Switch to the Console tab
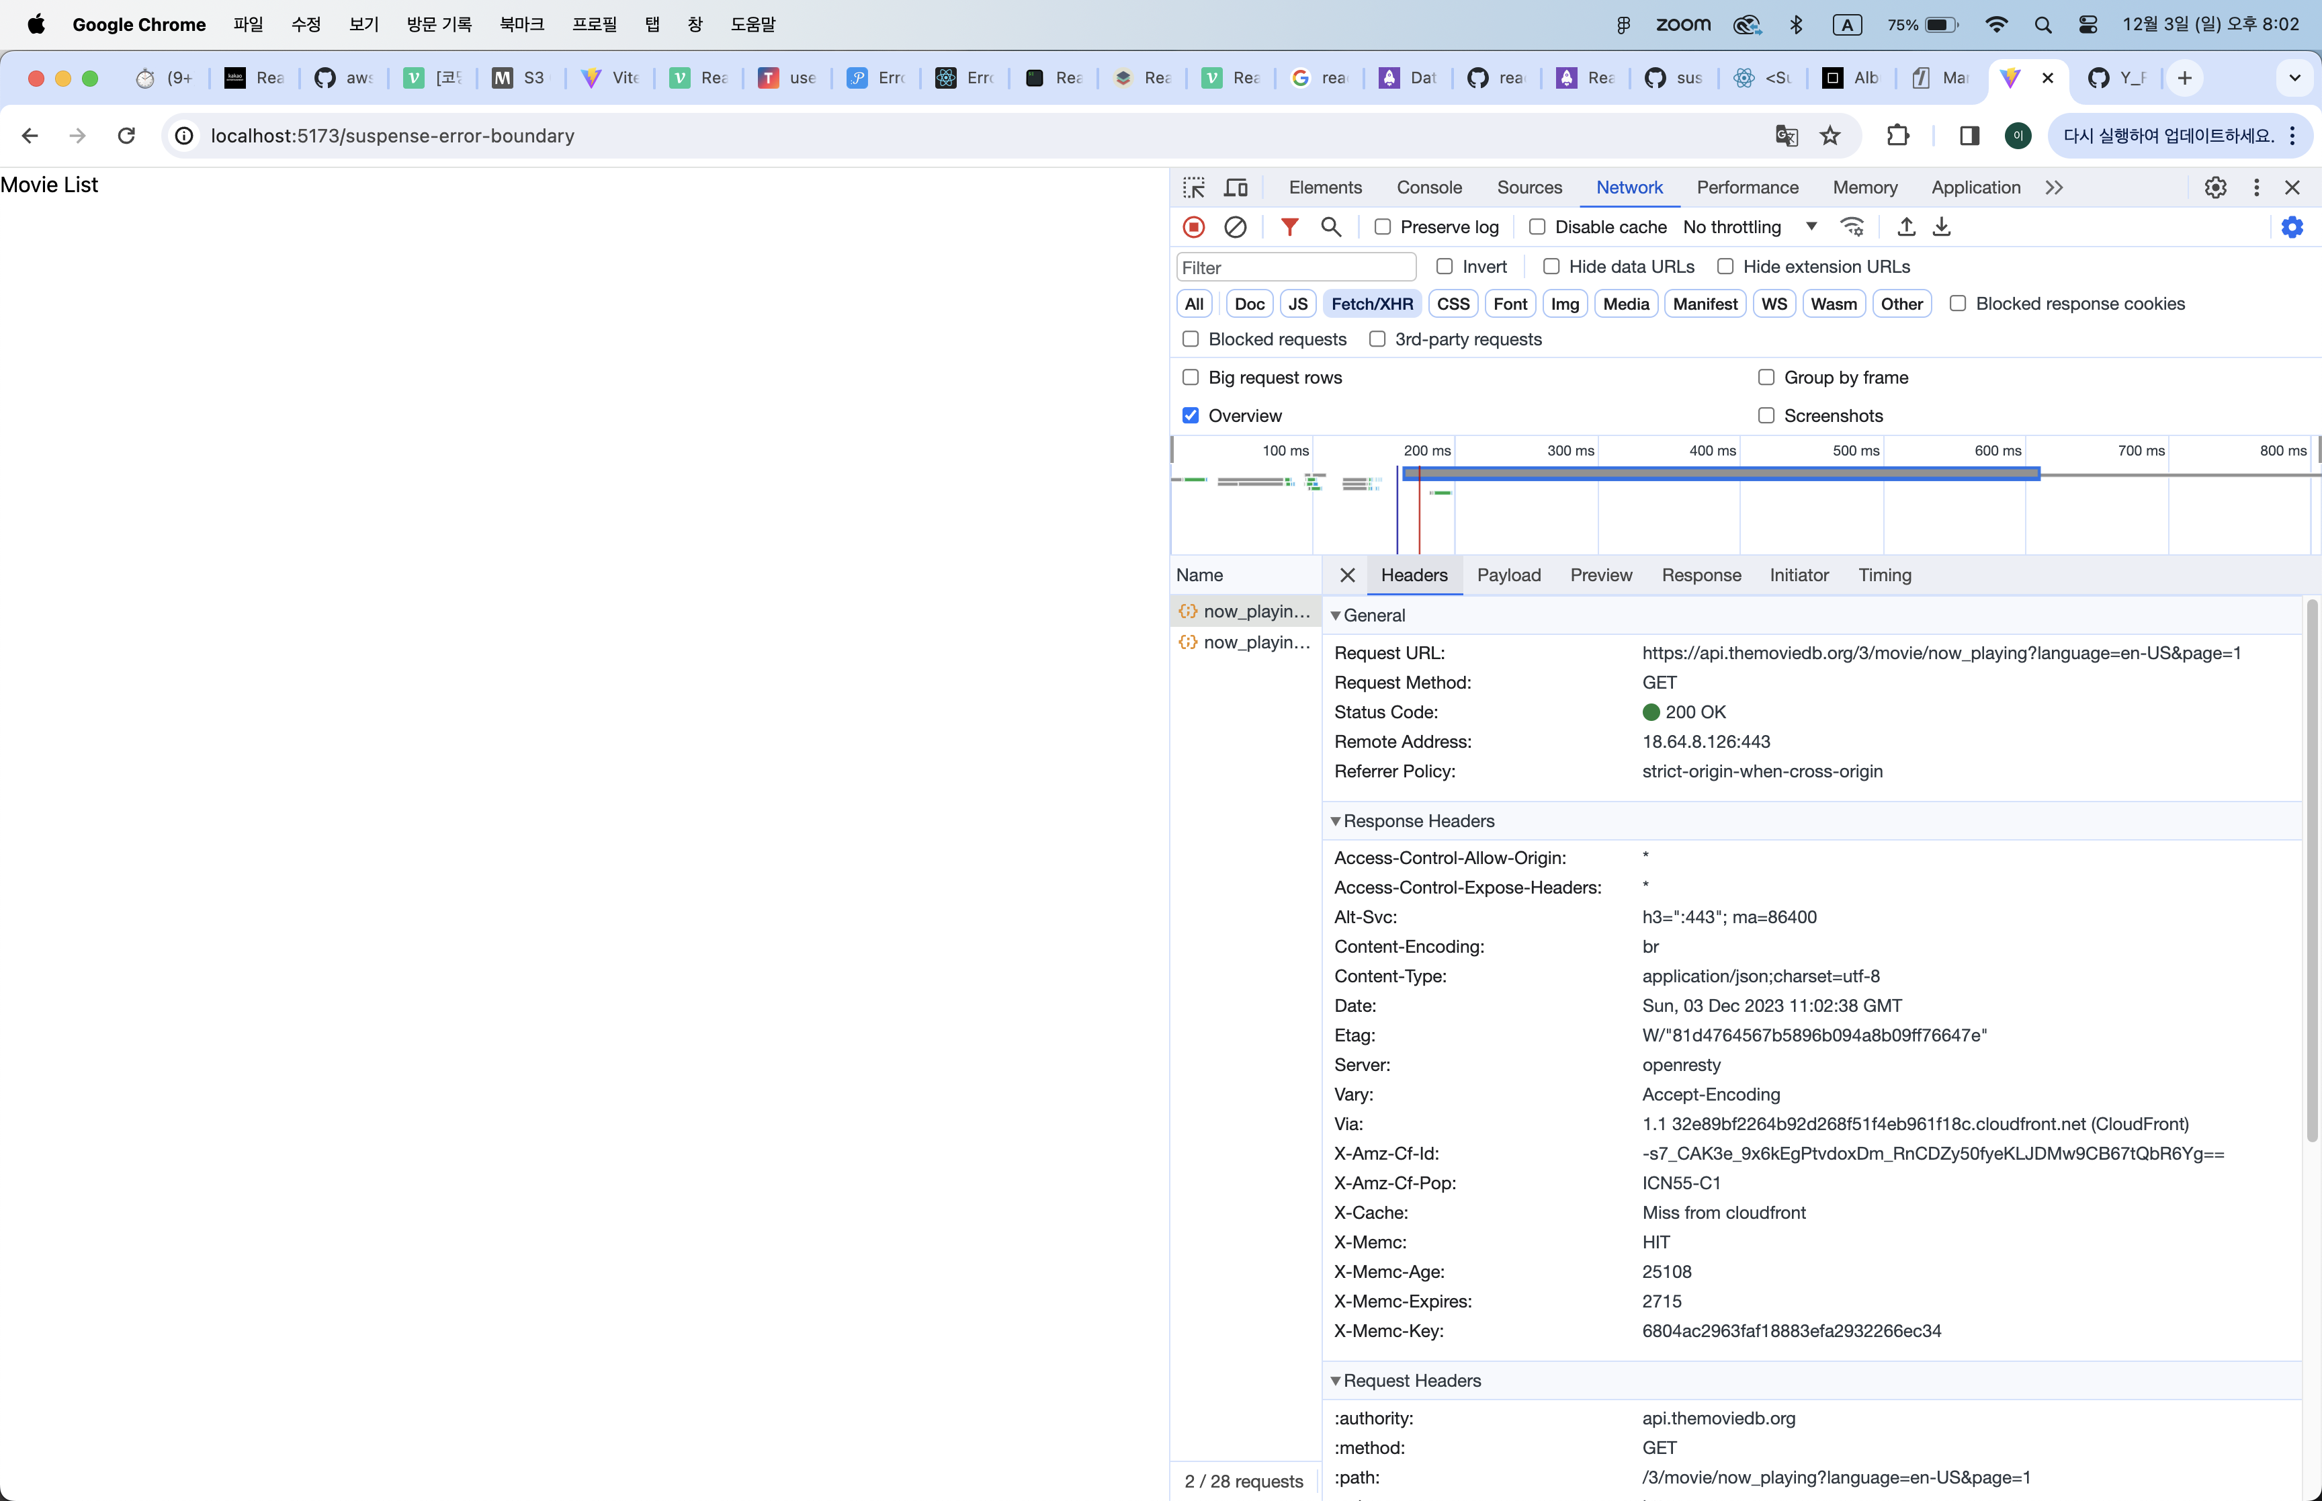This screenshot has width=2322, height=1501. point(1428,187)
